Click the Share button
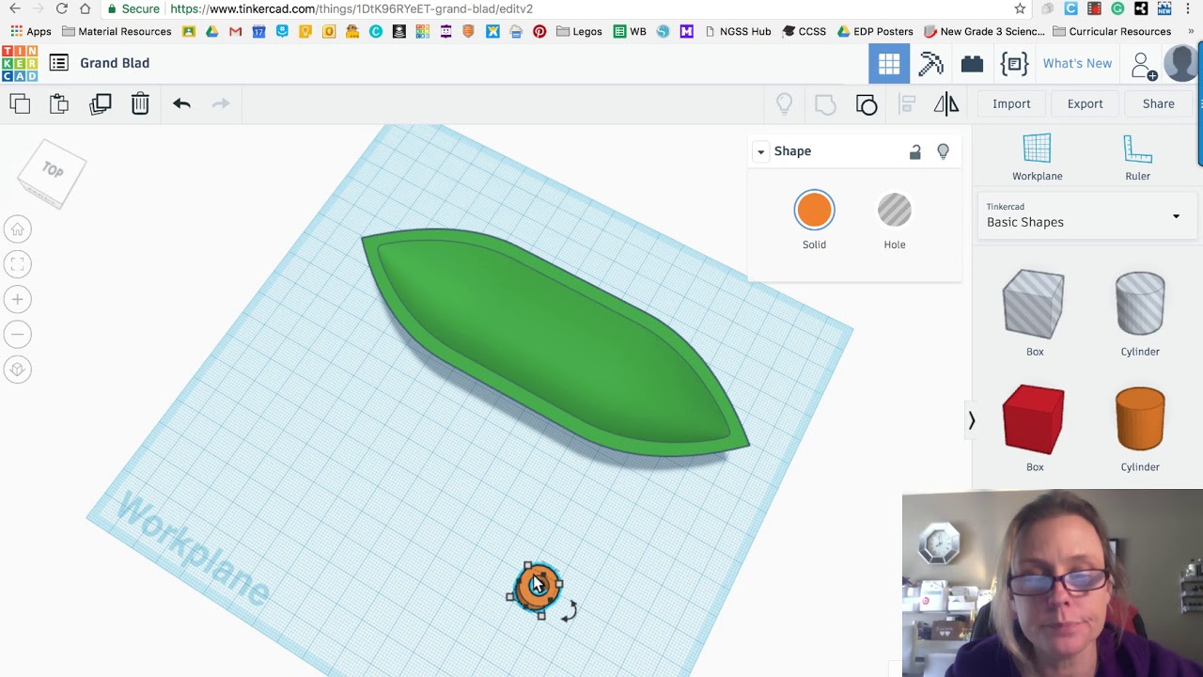The height and width of the screenshot is (677, 1203). pos(1158,103)
